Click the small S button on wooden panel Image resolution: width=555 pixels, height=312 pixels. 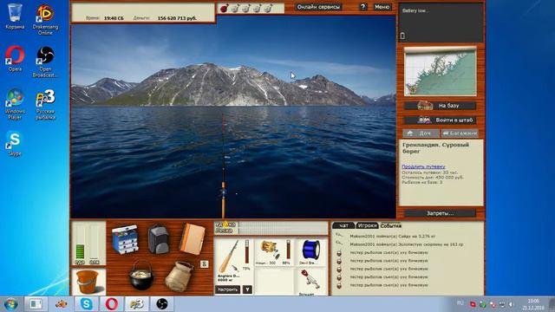205,263
